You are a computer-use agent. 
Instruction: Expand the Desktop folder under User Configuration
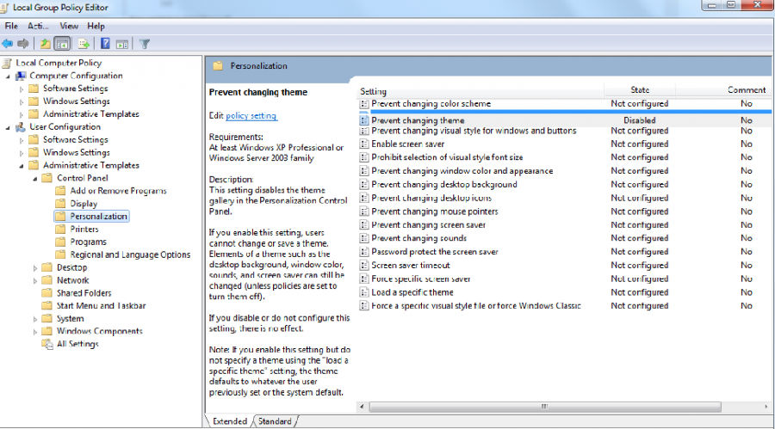35,267
